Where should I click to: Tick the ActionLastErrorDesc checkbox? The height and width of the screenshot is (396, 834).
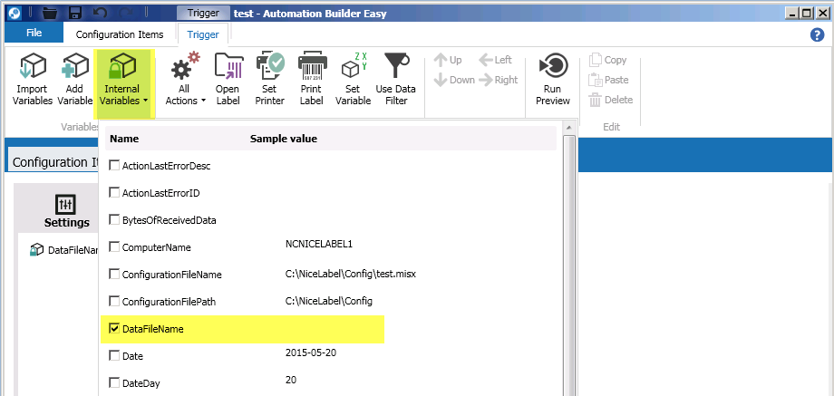tap(114, 166)
